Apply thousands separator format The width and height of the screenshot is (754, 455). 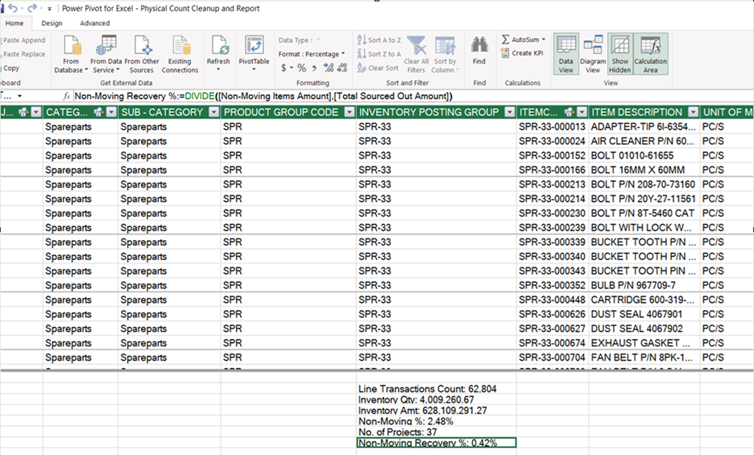pyautogui.click(x=314, y=68)
